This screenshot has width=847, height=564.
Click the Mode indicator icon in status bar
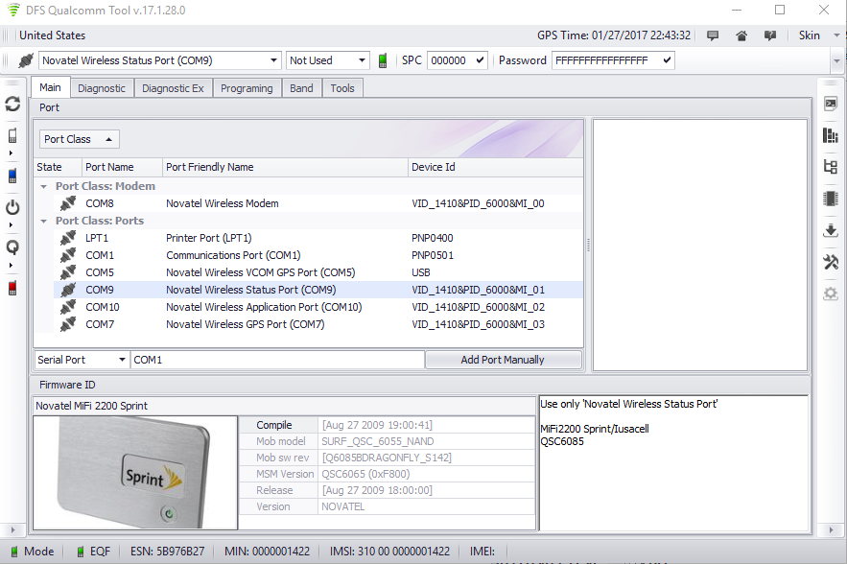(x=14, y=552)
